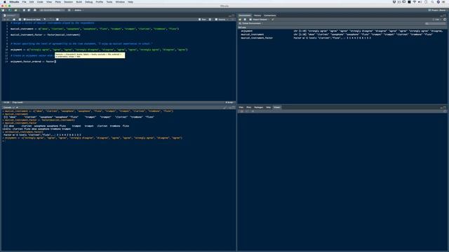Open the Apple menu

pos(5,1)
